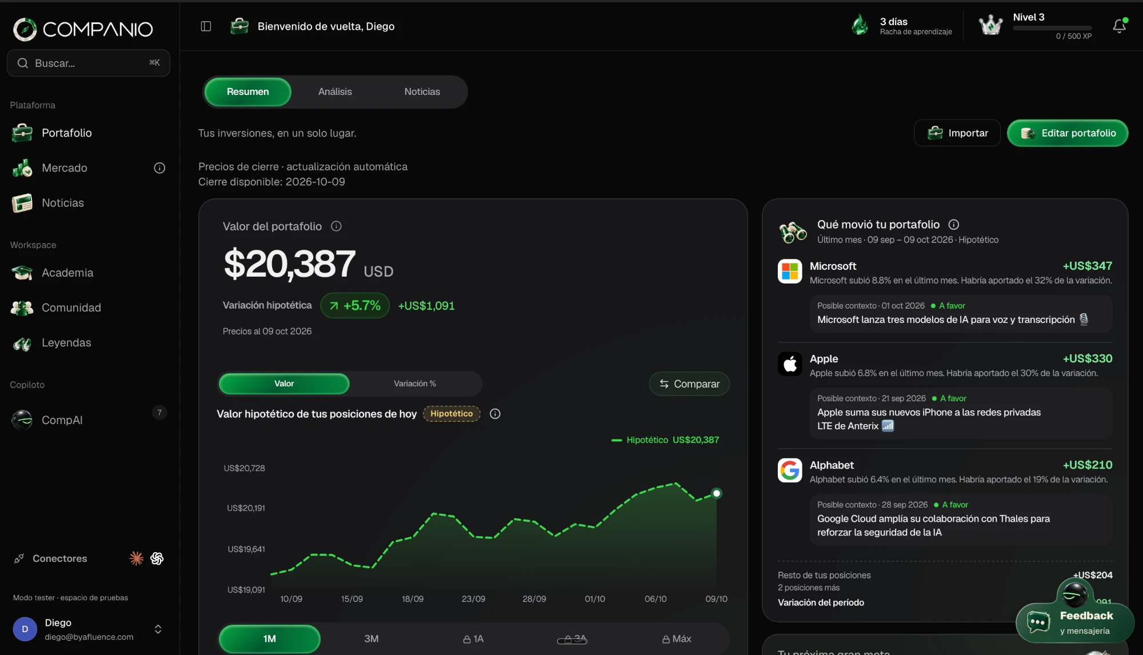
Task: Select the 3M time range
Action: (x=371, y=638)
